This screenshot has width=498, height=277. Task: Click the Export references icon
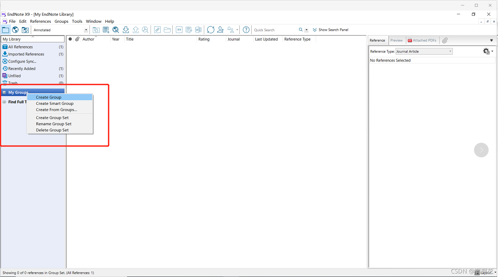[136, 29]
